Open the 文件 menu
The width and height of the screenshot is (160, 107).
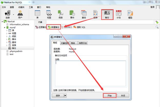[4, 7]
